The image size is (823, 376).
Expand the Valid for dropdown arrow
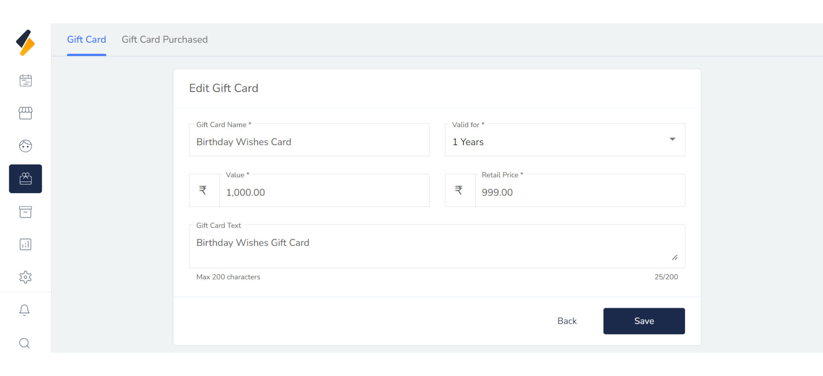pyautogui.click(x=672, y=139)
